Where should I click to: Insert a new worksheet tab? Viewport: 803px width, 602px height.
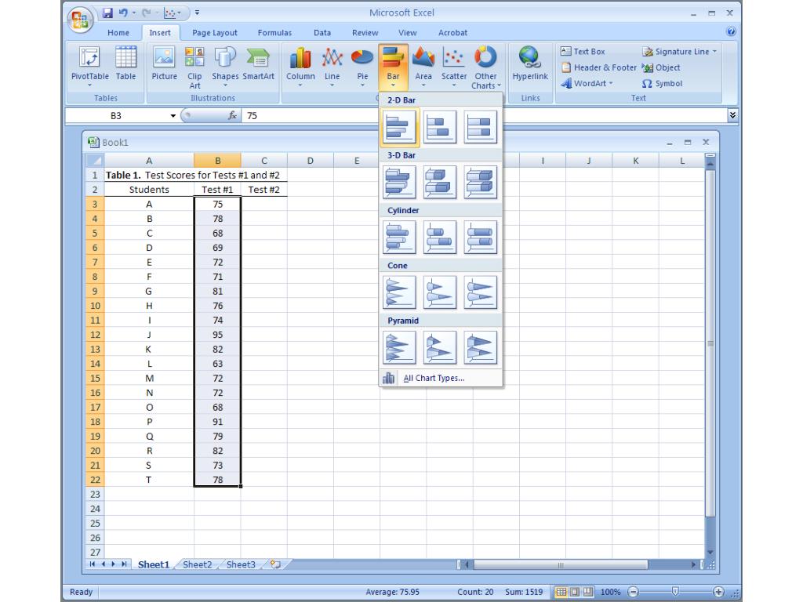pos(275,564)
